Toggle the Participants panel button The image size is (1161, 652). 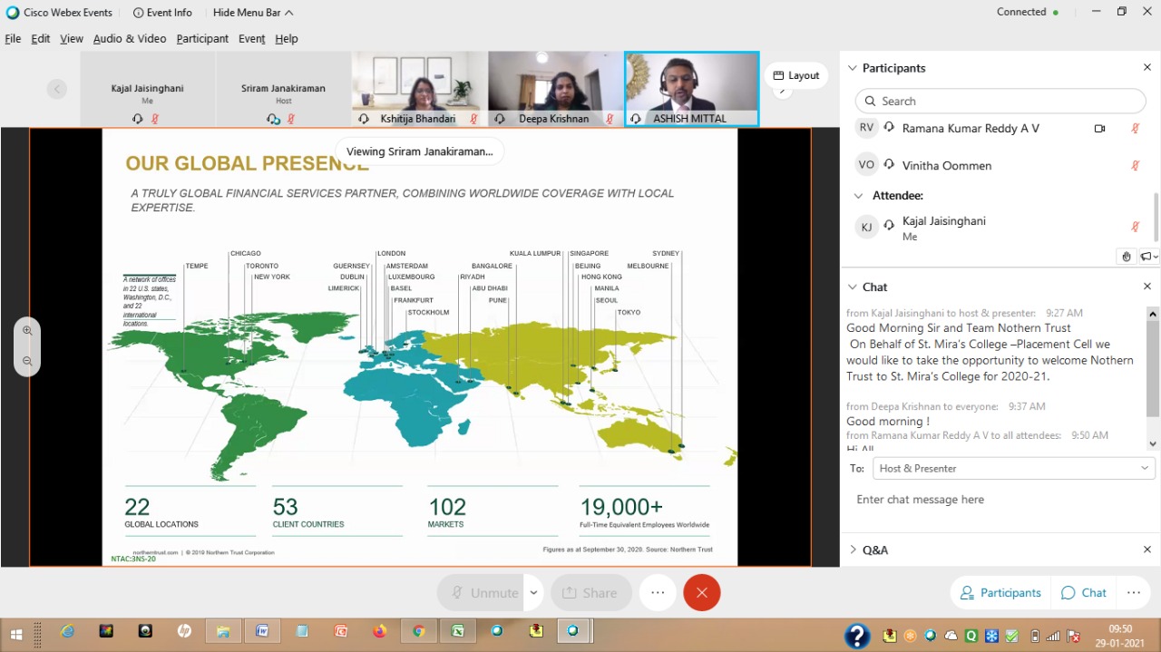point(1000,592)
